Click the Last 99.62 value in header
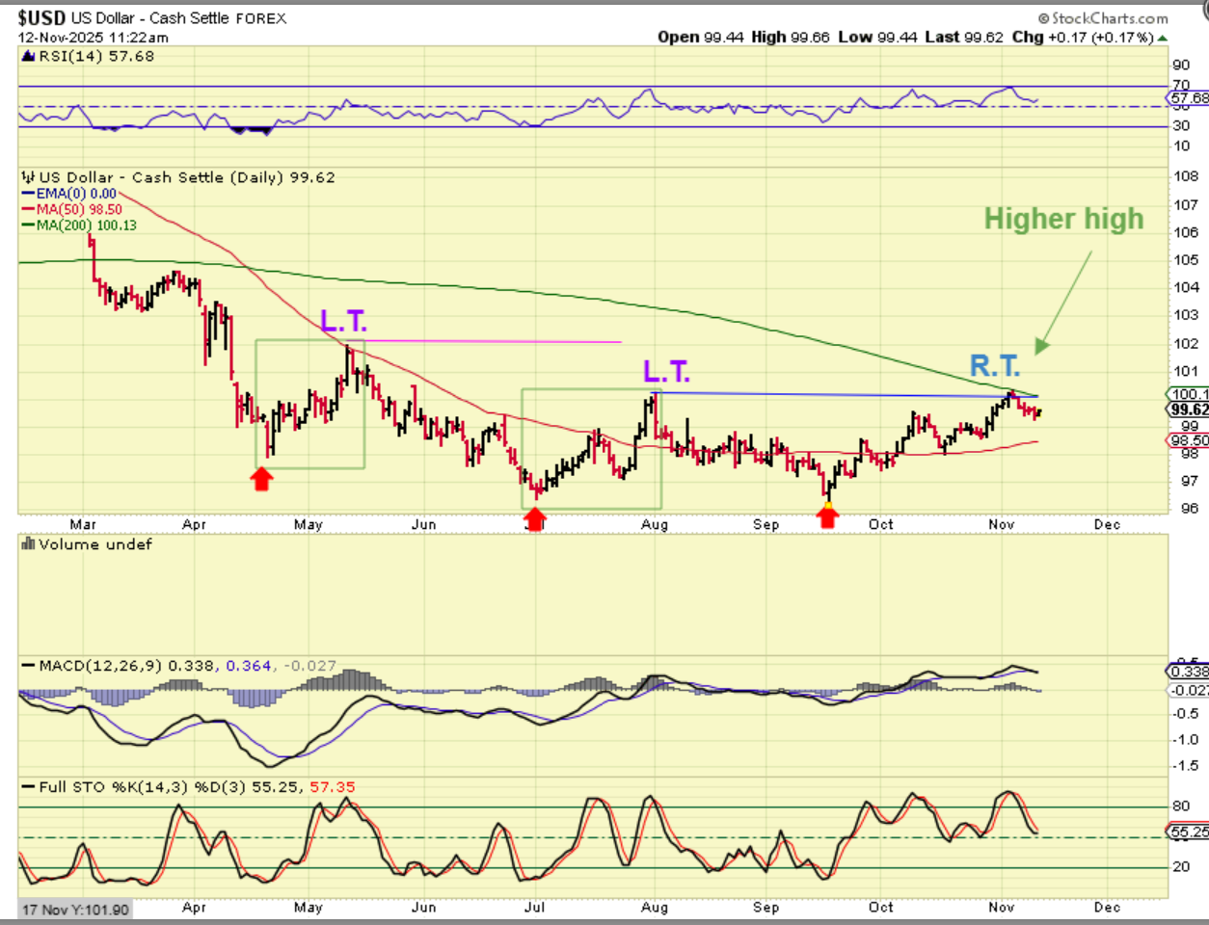The width and height of the screenshot is (1209, 925). 964,38
